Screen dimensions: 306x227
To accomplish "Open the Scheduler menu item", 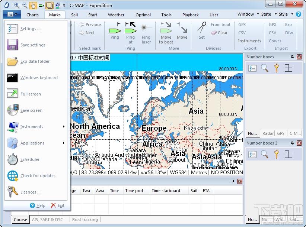I will (x=36, y=159).
